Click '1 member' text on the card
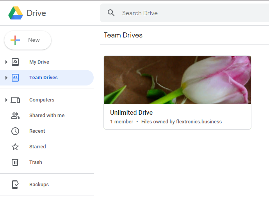Viewport: 269px width, 203px height. coord(122,122)
